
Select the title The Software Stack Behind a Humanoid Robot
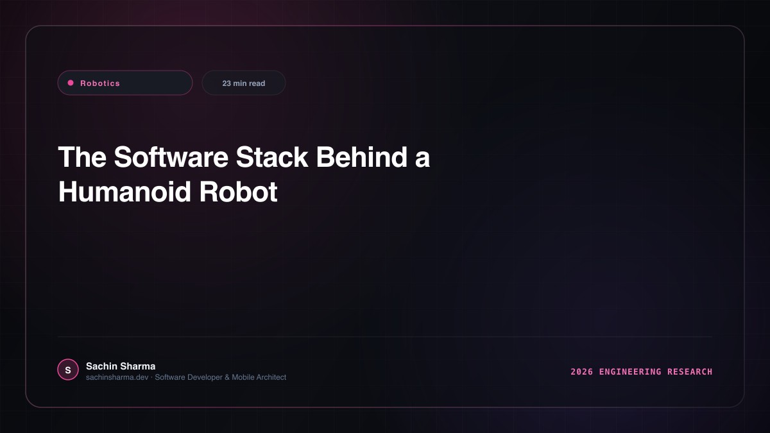(244, 174)
